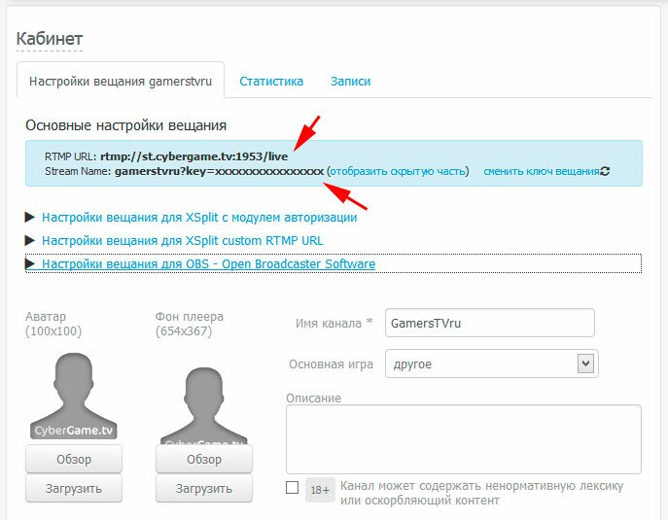Click сменить ключ вещания link

coord(542,171)
